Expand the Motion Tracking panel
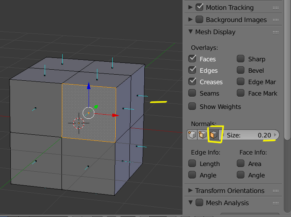The width and height of the screenshot is (291, 217). 191,7
